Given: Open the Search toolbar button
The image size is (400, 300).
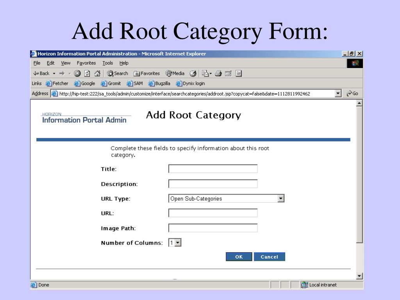Looking at the screenshot, I should point(117,73).
